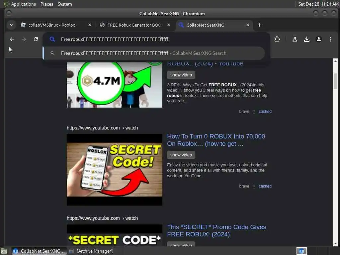Screen dimensions: 340x255
Task: Click the brave engine label of 3 REAL Ways result
Action: 244,112
